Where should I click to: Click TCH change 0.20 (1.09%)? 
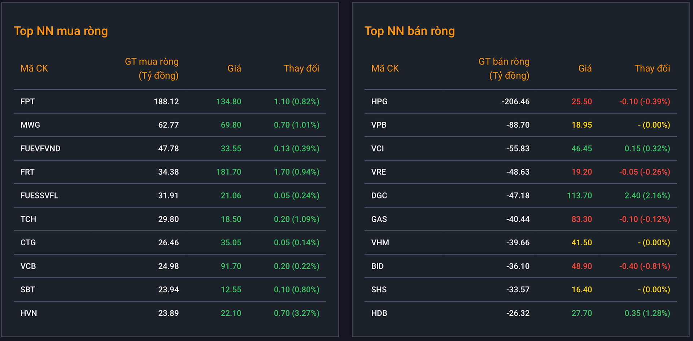[x=297, y=219]
